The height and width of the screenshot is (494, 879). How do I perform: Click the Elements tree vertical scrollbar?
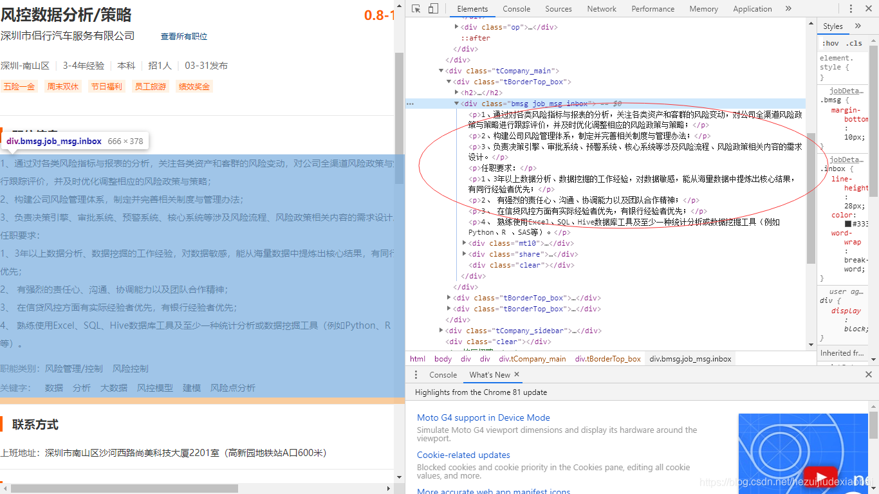[811, 198]
